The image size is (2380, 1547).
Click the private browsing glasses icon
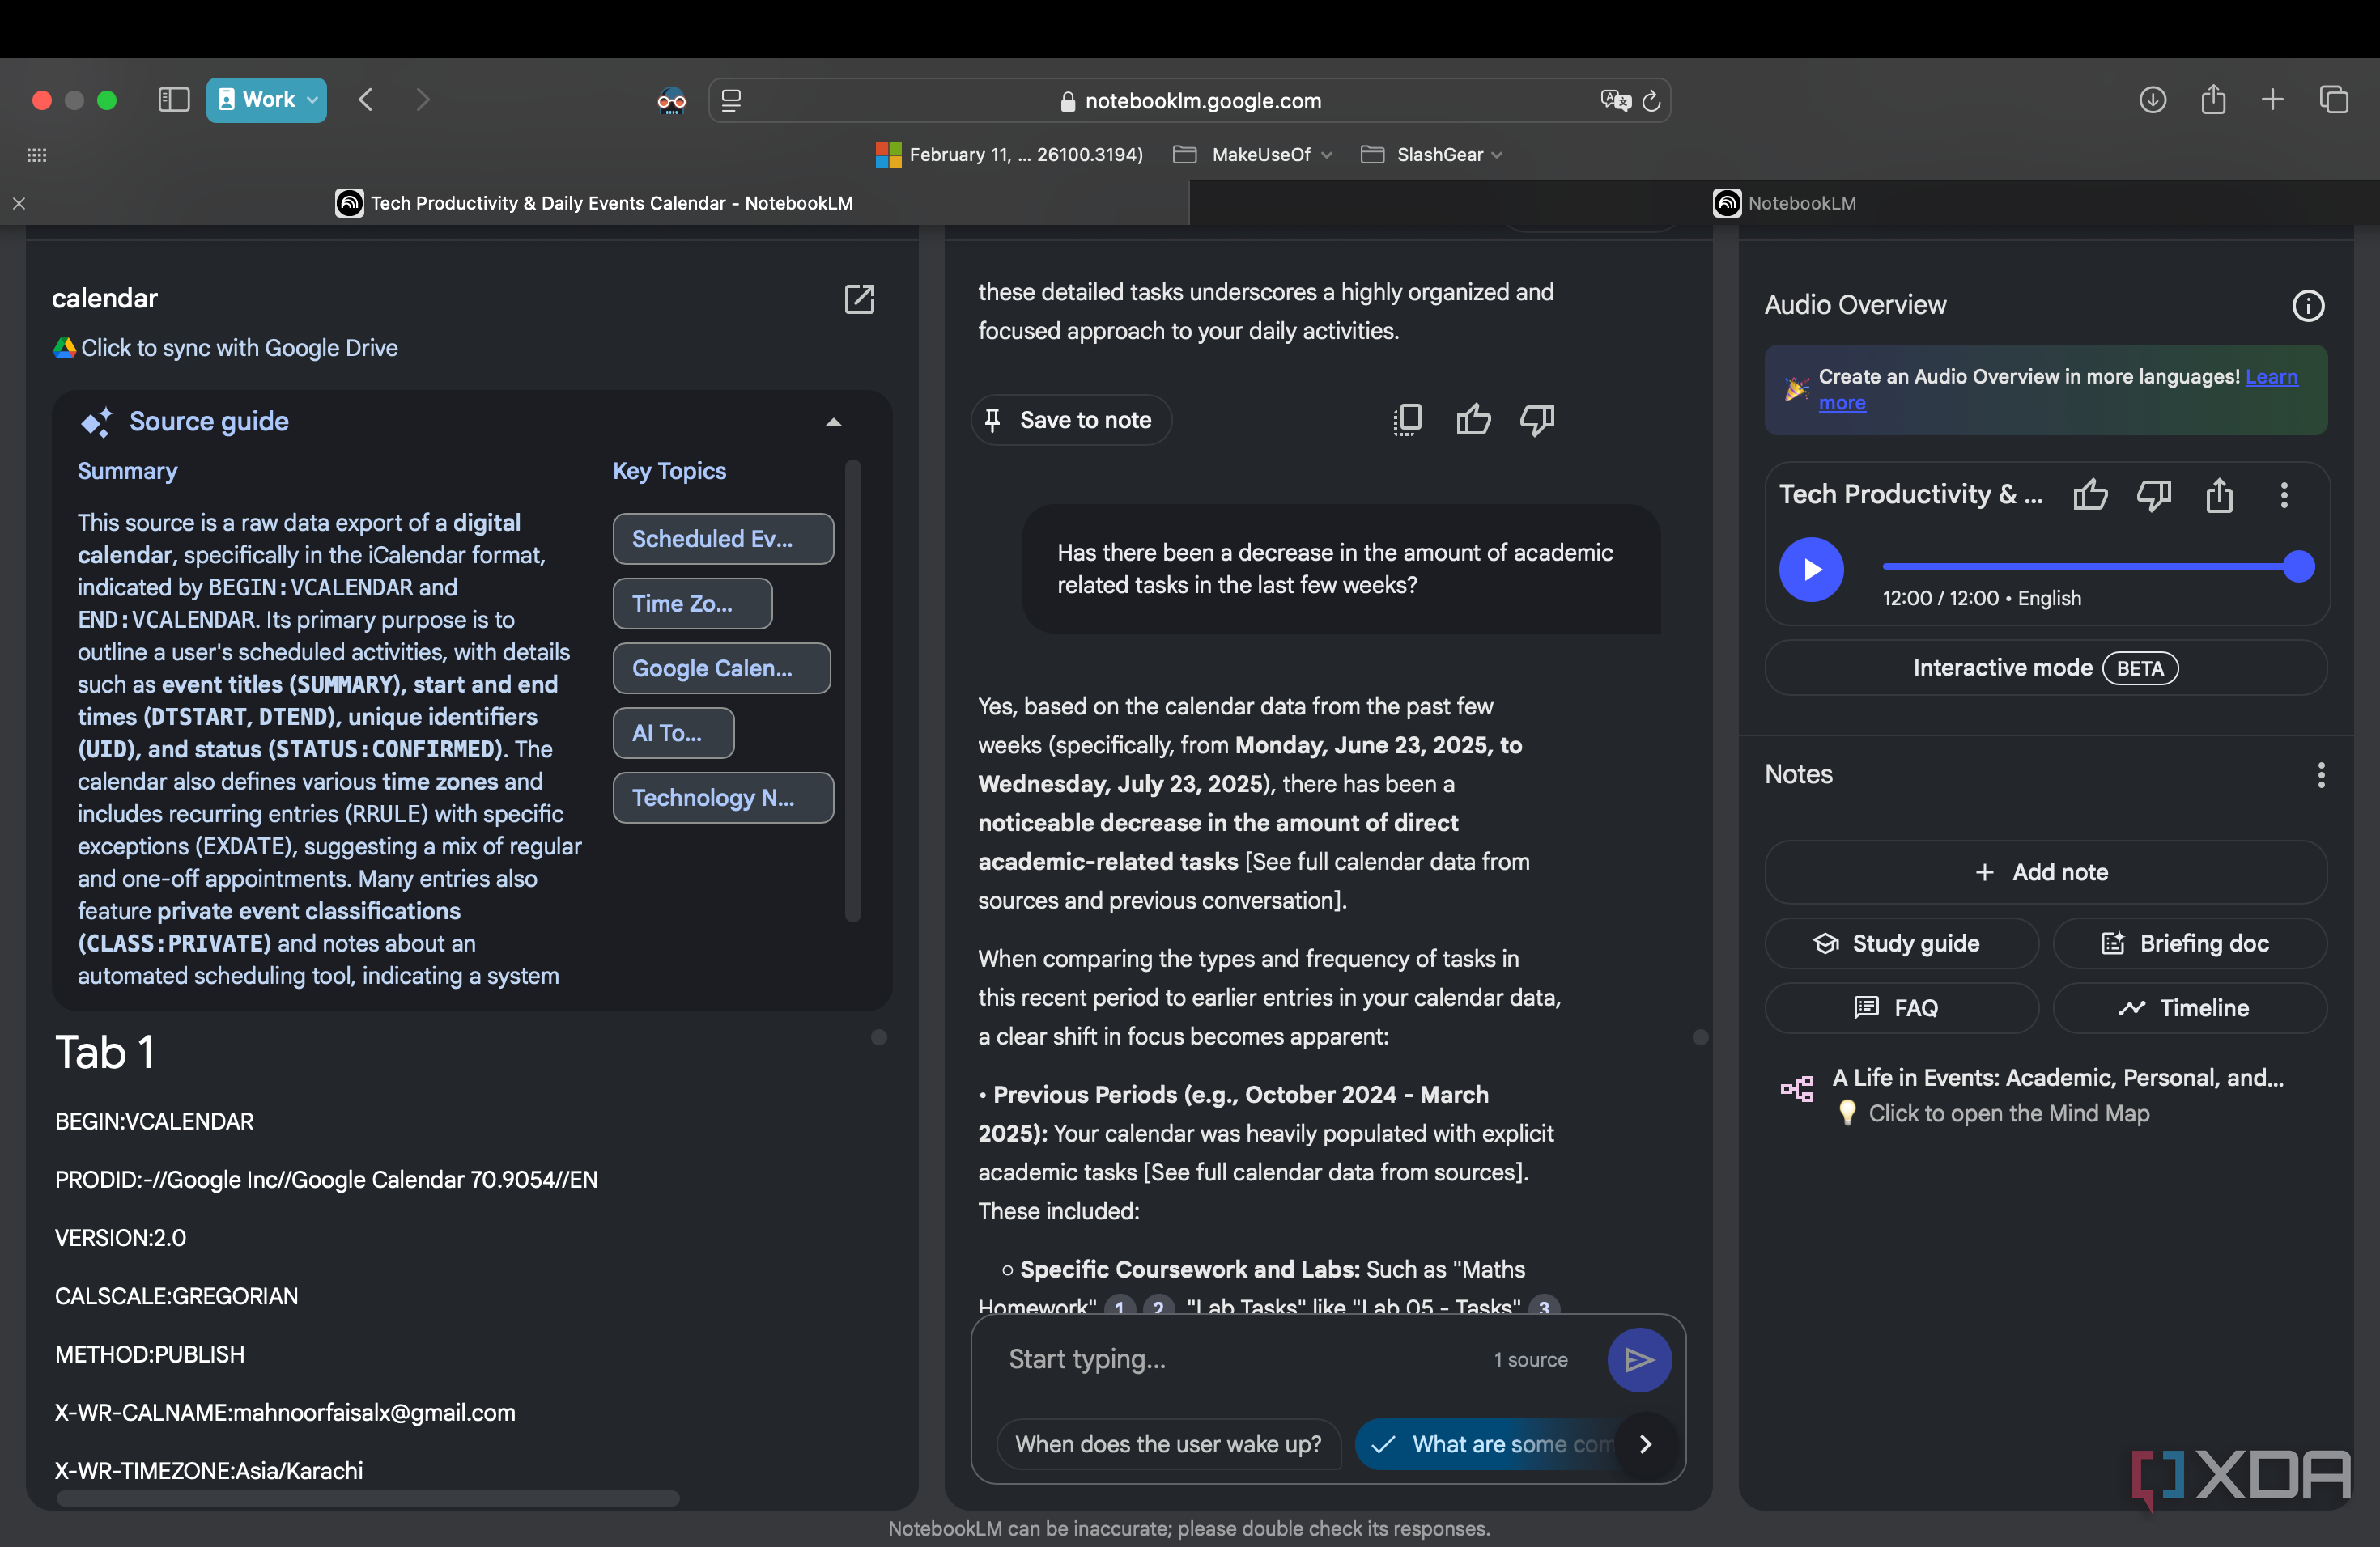(x=671, y=100)
